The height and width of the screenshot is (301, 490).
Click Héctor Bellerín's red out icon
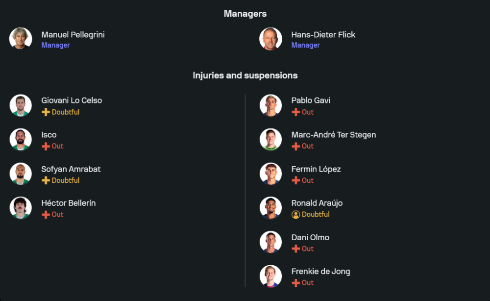[x=46, y=214]
